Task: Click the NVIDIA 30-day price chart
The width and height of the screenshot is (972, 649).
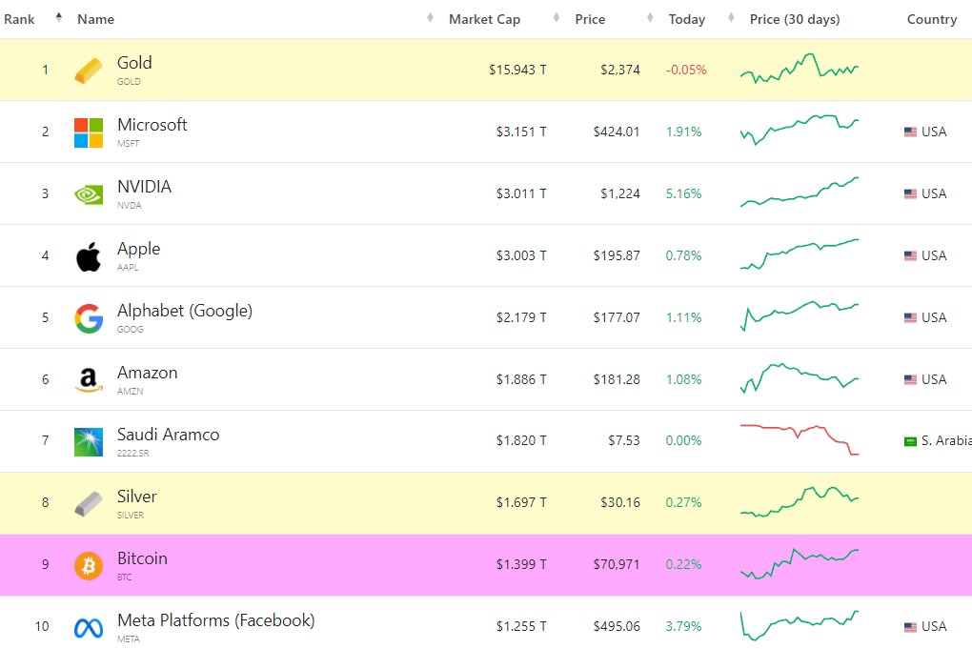Action: pyautogui.click(x=800, y=193)
